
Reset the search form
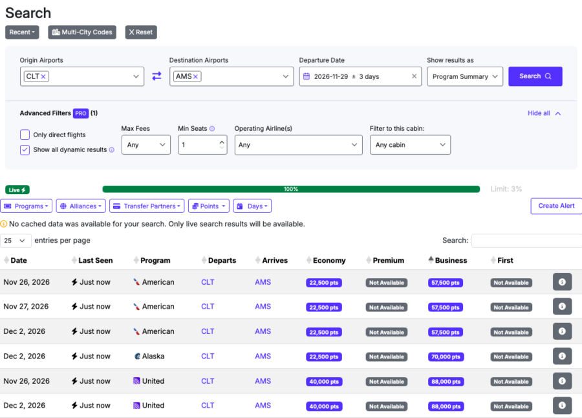pyautogui.click(x=141, y=32)
